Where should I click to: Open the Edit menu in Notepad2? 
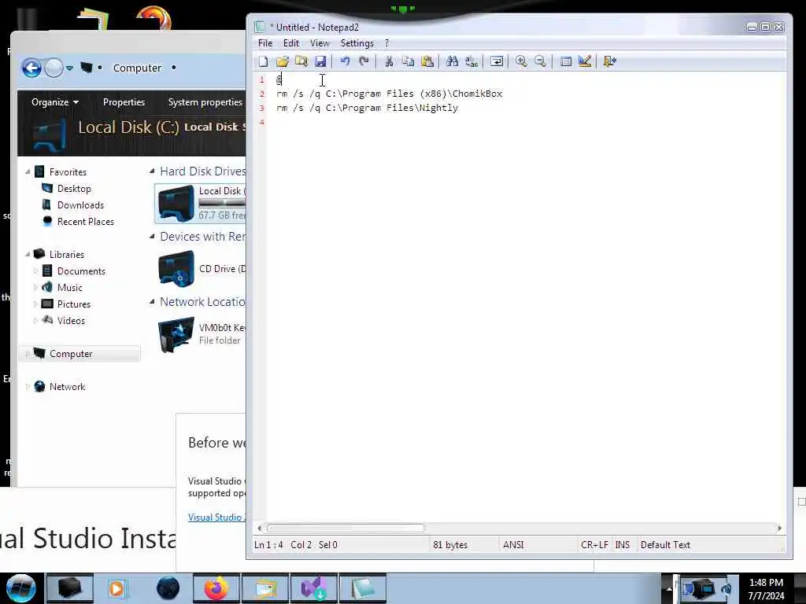291,43
